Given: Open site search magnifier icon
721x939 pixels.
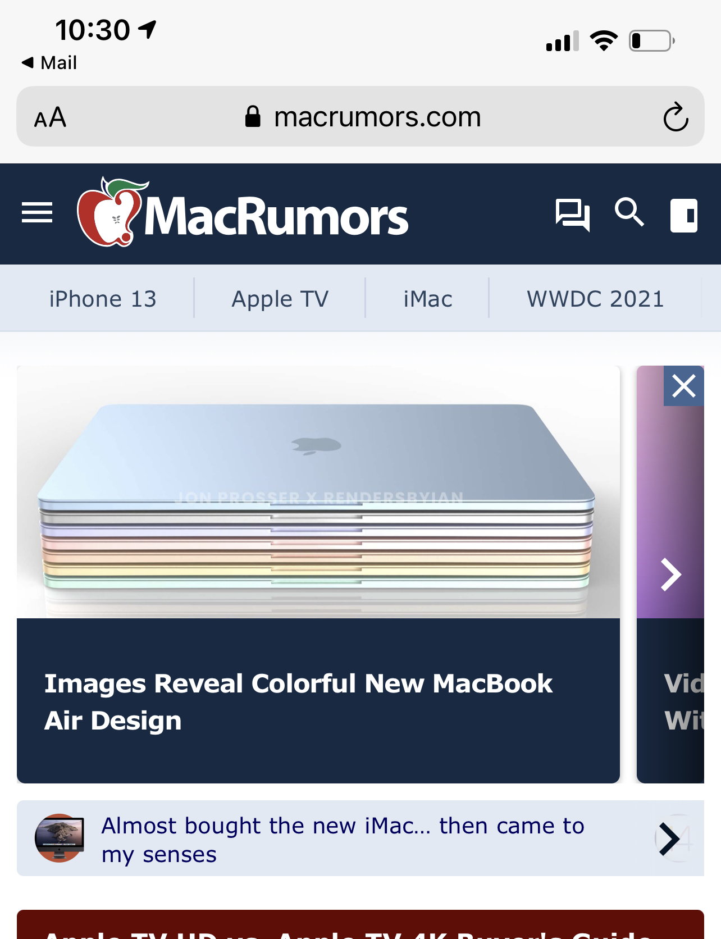Looking at the screenshot, I should coord(629,212).
